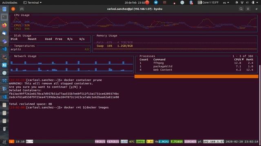
Task: Click the orange byobu pane divider bar
Action: click(x=197, y=76)
